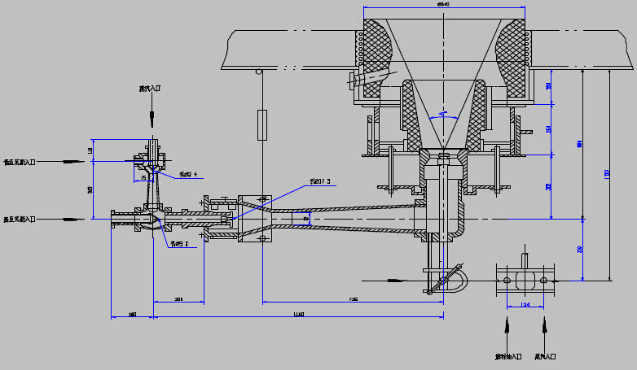
Task: Click the lower-left inlet arrow on the left side
Action: click(74, 218)
